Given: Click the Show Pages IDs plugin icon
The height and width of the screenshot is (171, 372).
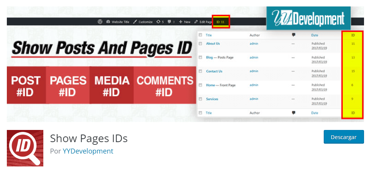Looking at the screenshot, I should (25, 148).
